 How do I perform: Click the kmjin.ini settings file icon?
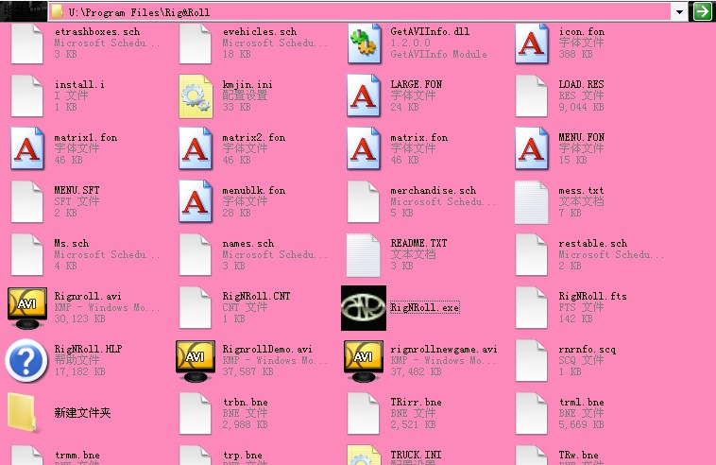coord(196,95)
